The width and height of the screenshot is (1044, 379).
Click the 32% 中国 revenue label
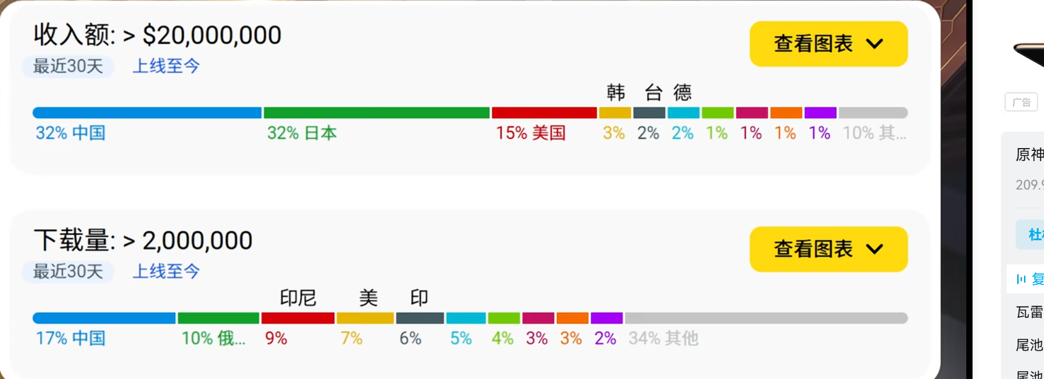click(70, 133)
